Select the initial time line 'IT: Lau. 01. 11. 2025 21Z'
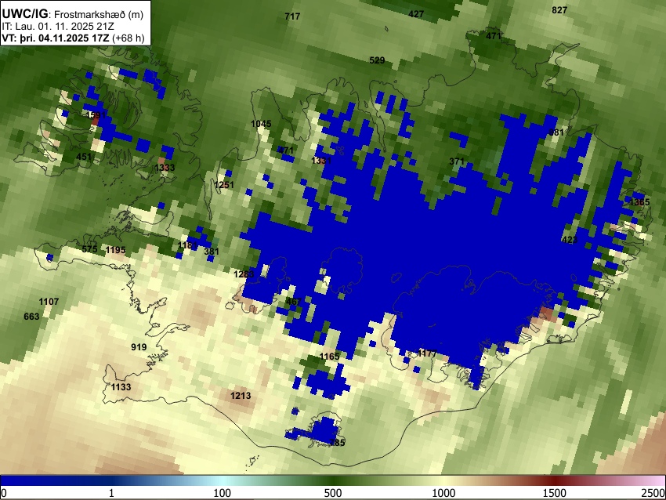Image resolution: width=666 pixels, height=500 pixels. point(58,27)
